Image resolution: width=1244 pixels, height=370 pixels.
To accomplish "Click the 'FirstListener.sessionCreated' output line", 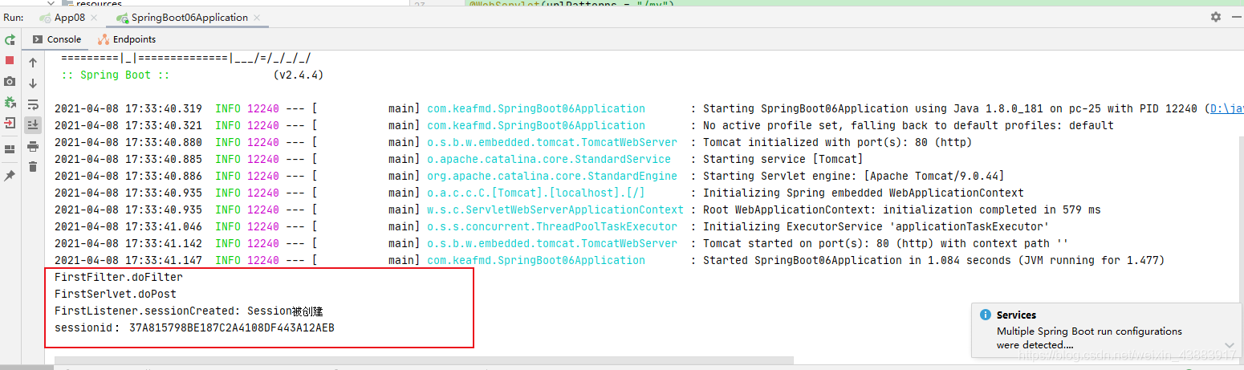I will (x=189, y=311).
